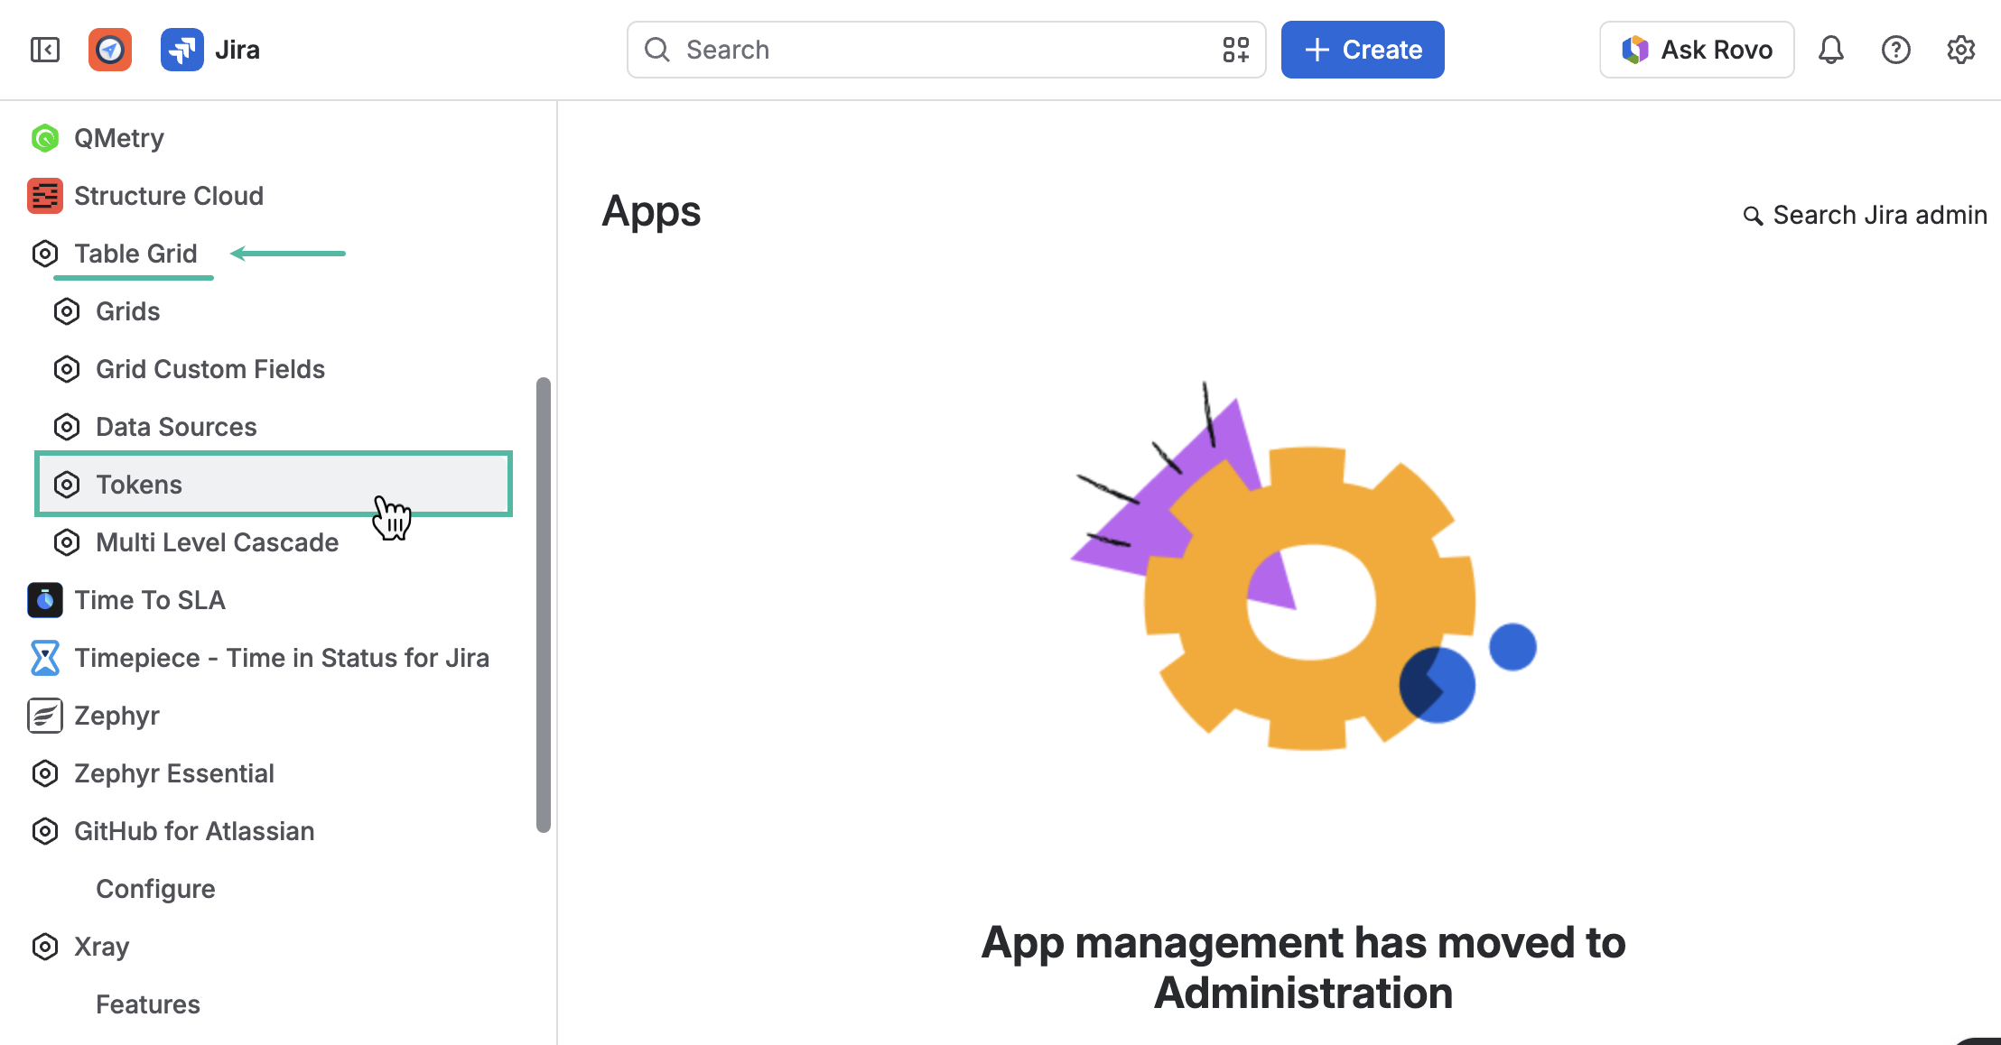Open the notifications bell
Viewport: 2001px width, 1045px height.
point(1831,50)
